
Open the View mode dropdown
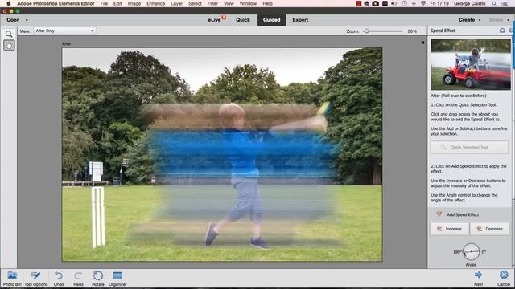pos(64,31)
